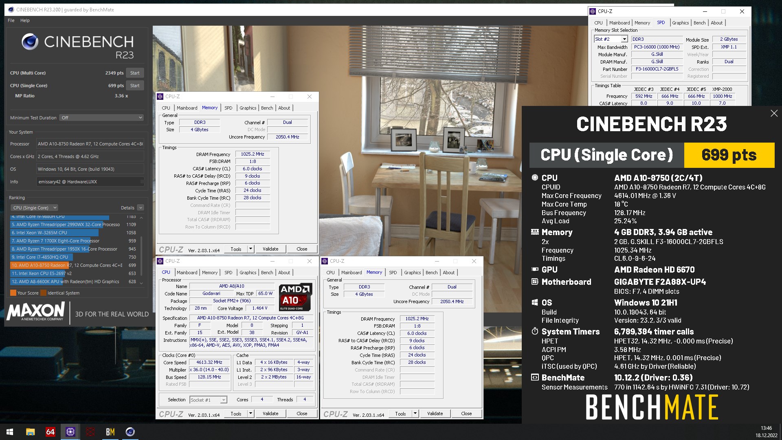Click the CPU-Z title icon in upper Memory window

click(x=160, y=97)
